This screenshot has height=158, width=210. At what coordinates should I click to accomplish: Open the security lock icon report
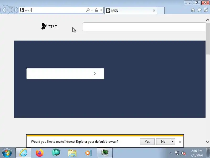tap(96, 10)
